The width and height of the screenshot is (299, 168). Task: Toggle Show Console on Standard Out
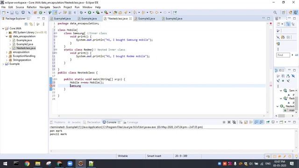point(256,122)
